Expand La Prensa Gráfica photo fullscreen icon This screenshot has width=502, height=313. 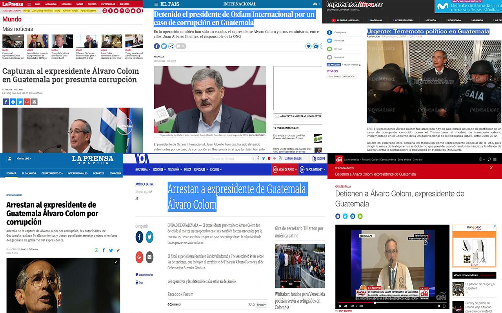[116, 262]
